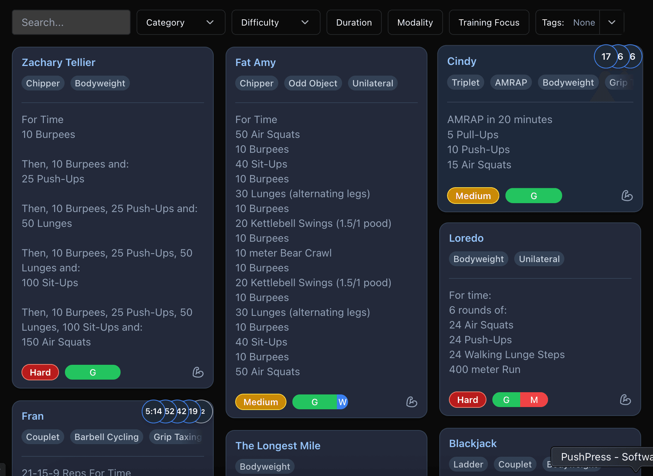Select the Modality filter
Viewport: 653px width, 476px height.
pos(415,22)
